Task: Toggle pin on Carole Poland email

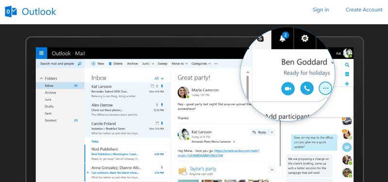Action: (x=162, y=123)
